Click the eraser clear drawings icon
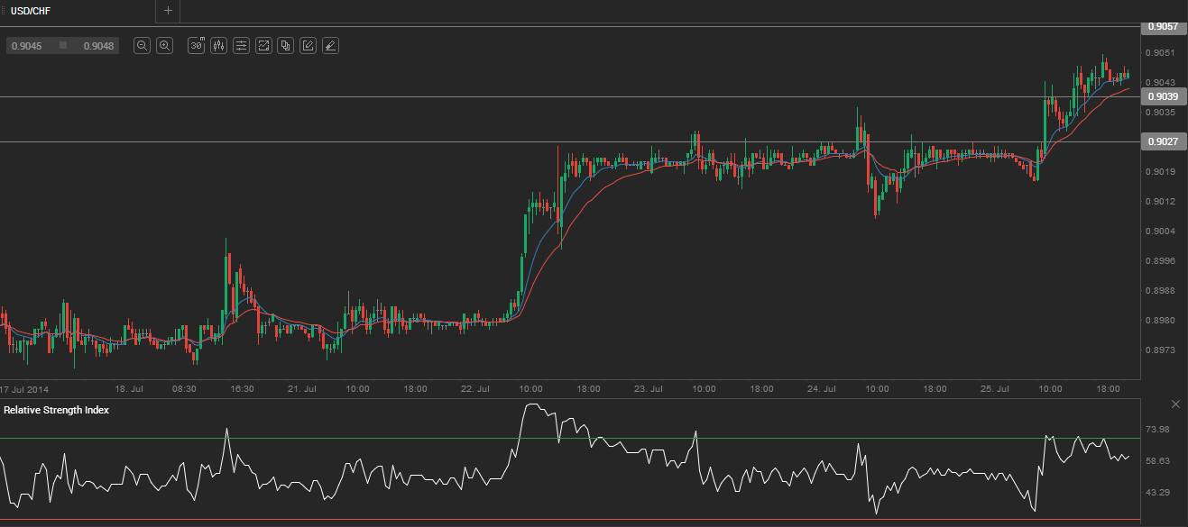This screenshot has height=527, width=1188. [x=330, y=45]
